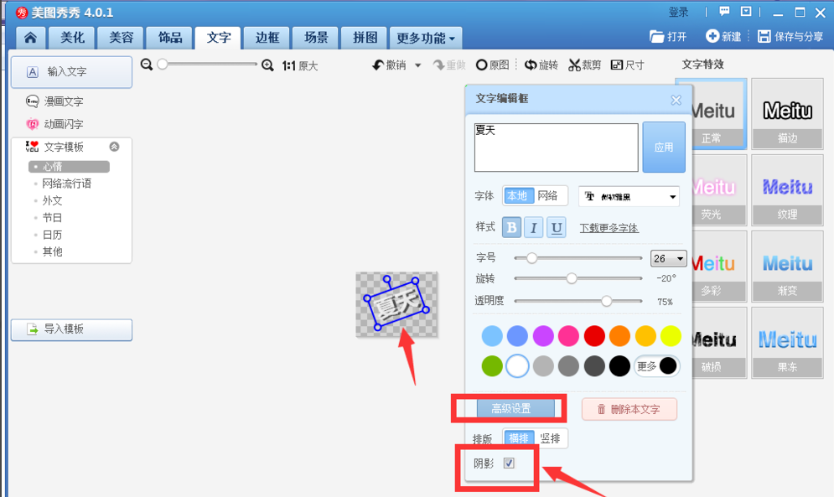Open 下载更多字体 to get more fonts
834x497 pixels.
tap(609, 228)
